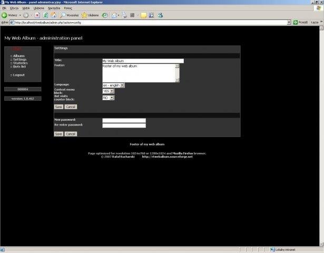Open the Ulubione menu
This screenshot has height=253, width=324.
(x=39, y=8)
